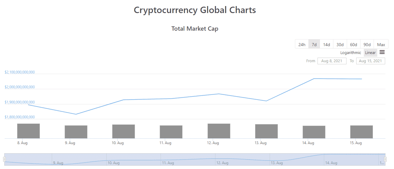Open the chart context hamburger menu
The height and width of the screenshot is (169, 394).
coord(382,52)
